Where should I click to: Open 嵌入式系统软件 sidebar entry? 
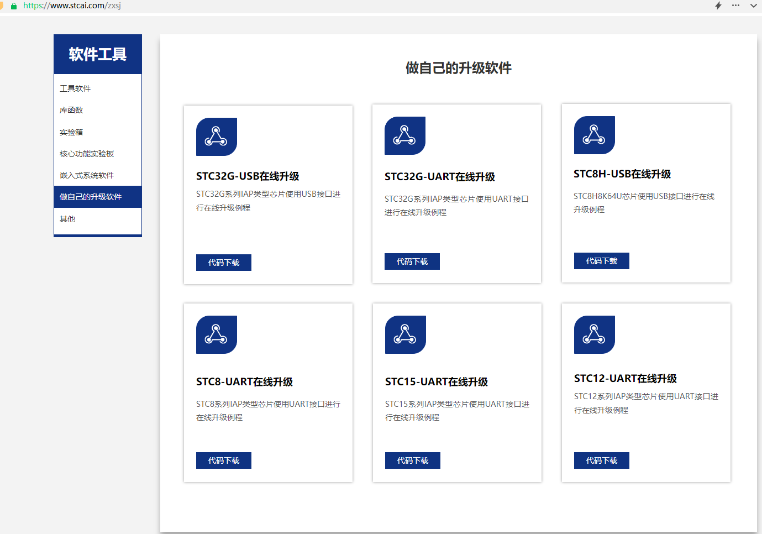(x=98, y=175)
